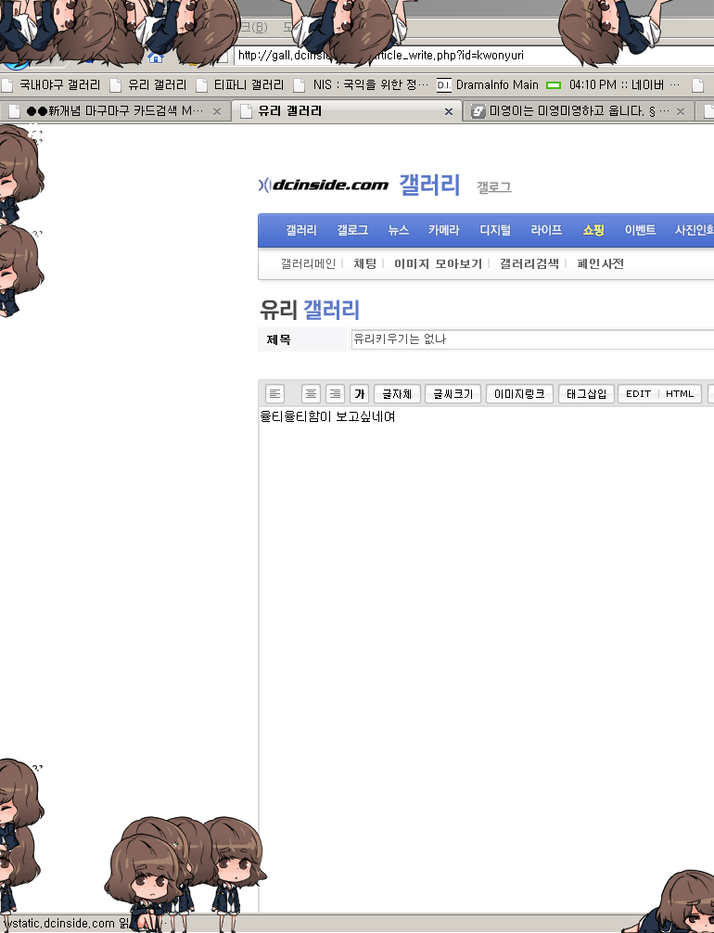This screenshot has width=714, height=933.
Task: Open the 갤로그 link beside logo
Action: [494, 187]
